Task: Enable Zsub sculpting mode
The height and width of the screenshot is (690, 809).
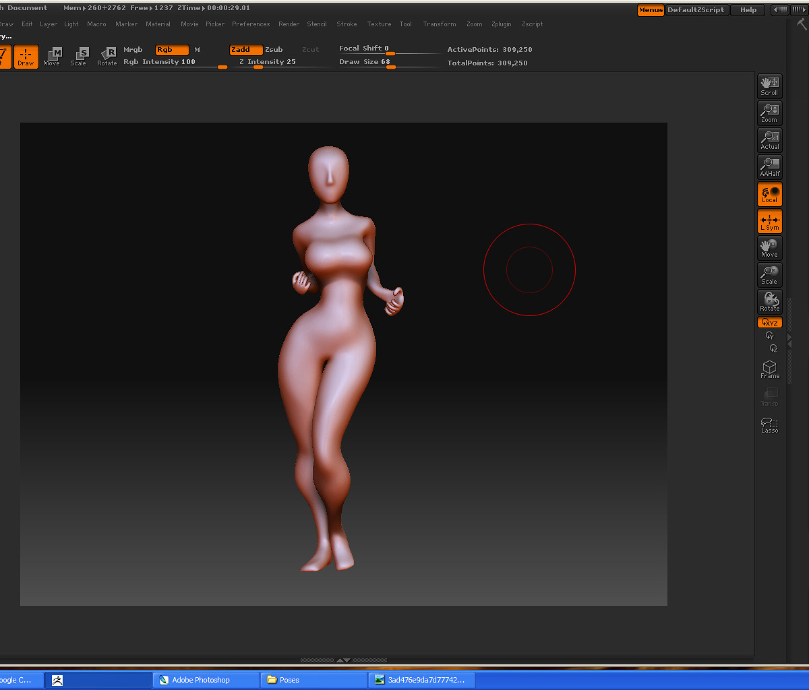Action: coord(274,50)
